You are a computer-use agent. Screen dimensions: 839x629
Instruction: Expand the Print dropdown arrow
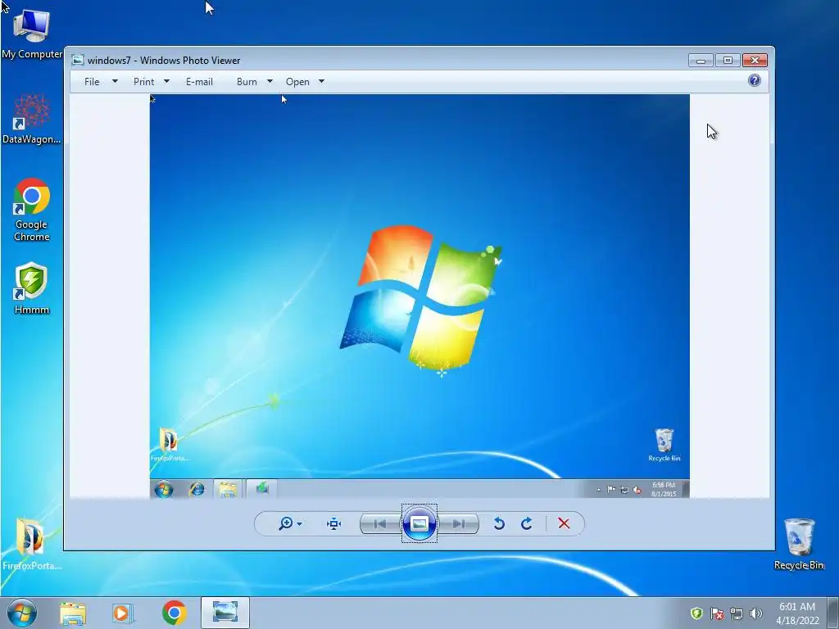tap(166, 81)
